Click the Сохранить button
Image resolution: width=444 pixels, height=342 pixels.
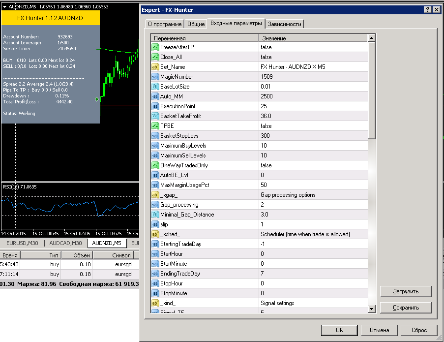(x=406, y=308)
